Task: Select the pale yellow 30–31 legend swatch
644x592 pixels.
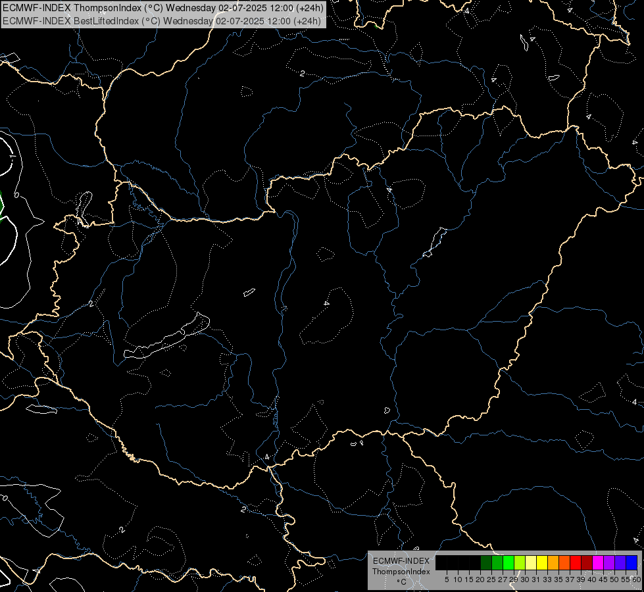Action: click(531, 562)
